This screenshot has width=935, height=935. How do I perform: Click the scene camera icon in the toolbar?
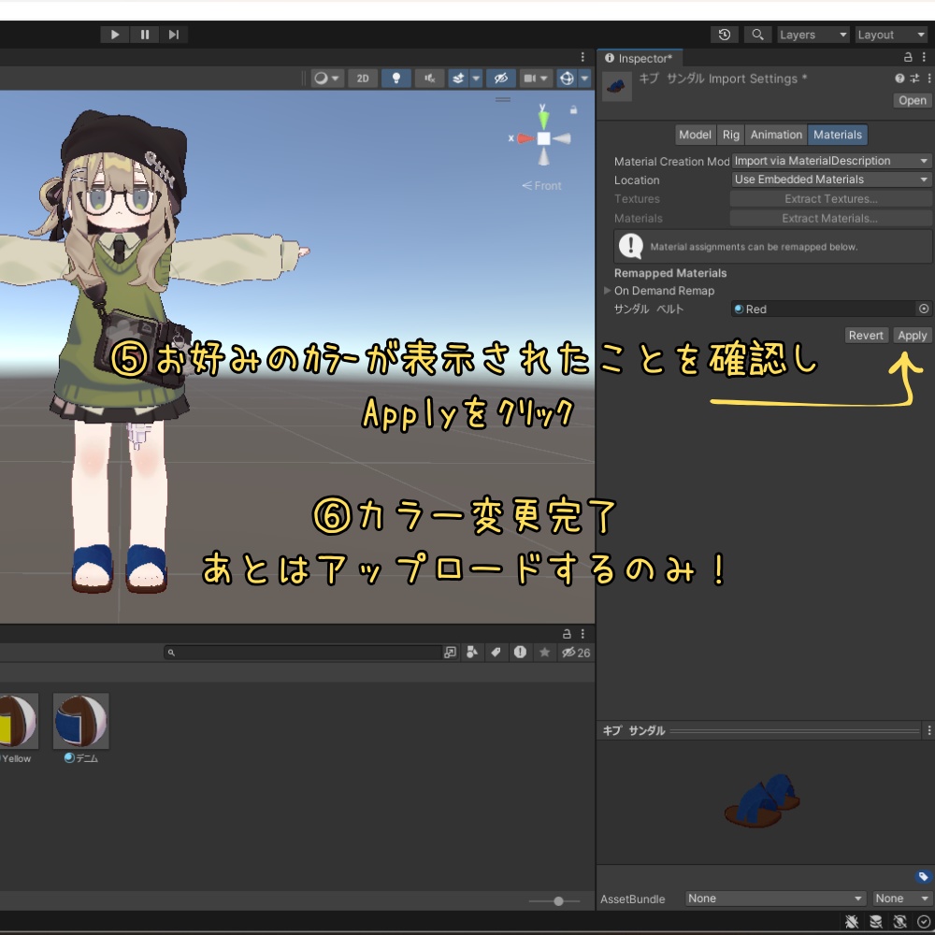(529, 78)
